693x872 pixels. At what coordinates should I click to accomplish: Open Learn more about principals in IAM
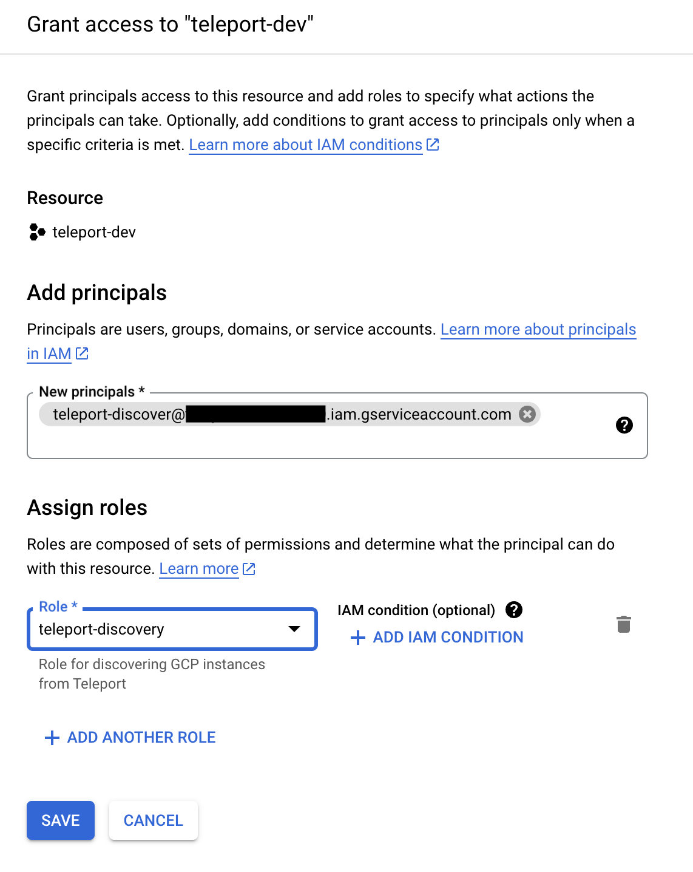538,329
